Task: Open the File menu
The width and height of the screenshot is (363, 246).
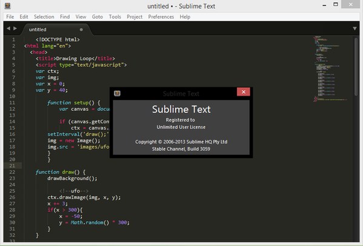Action: 10,17
